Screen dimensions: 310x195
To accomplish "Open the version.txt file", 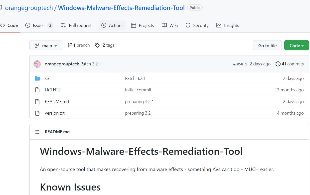I will (x=55, y=113).
